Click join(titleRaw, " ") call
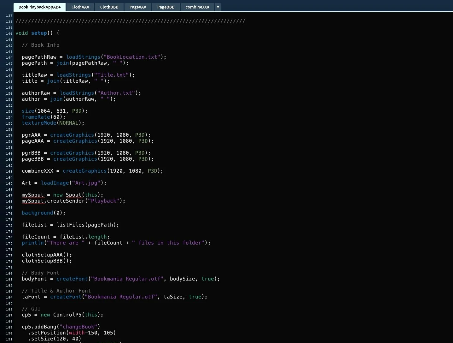Screen dimensions: 453x343 [x=78, y=81]
